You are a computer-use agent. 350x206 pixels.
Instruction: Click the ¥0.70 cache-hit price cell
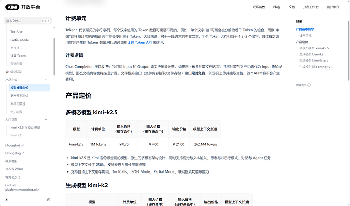click(124, 144)
